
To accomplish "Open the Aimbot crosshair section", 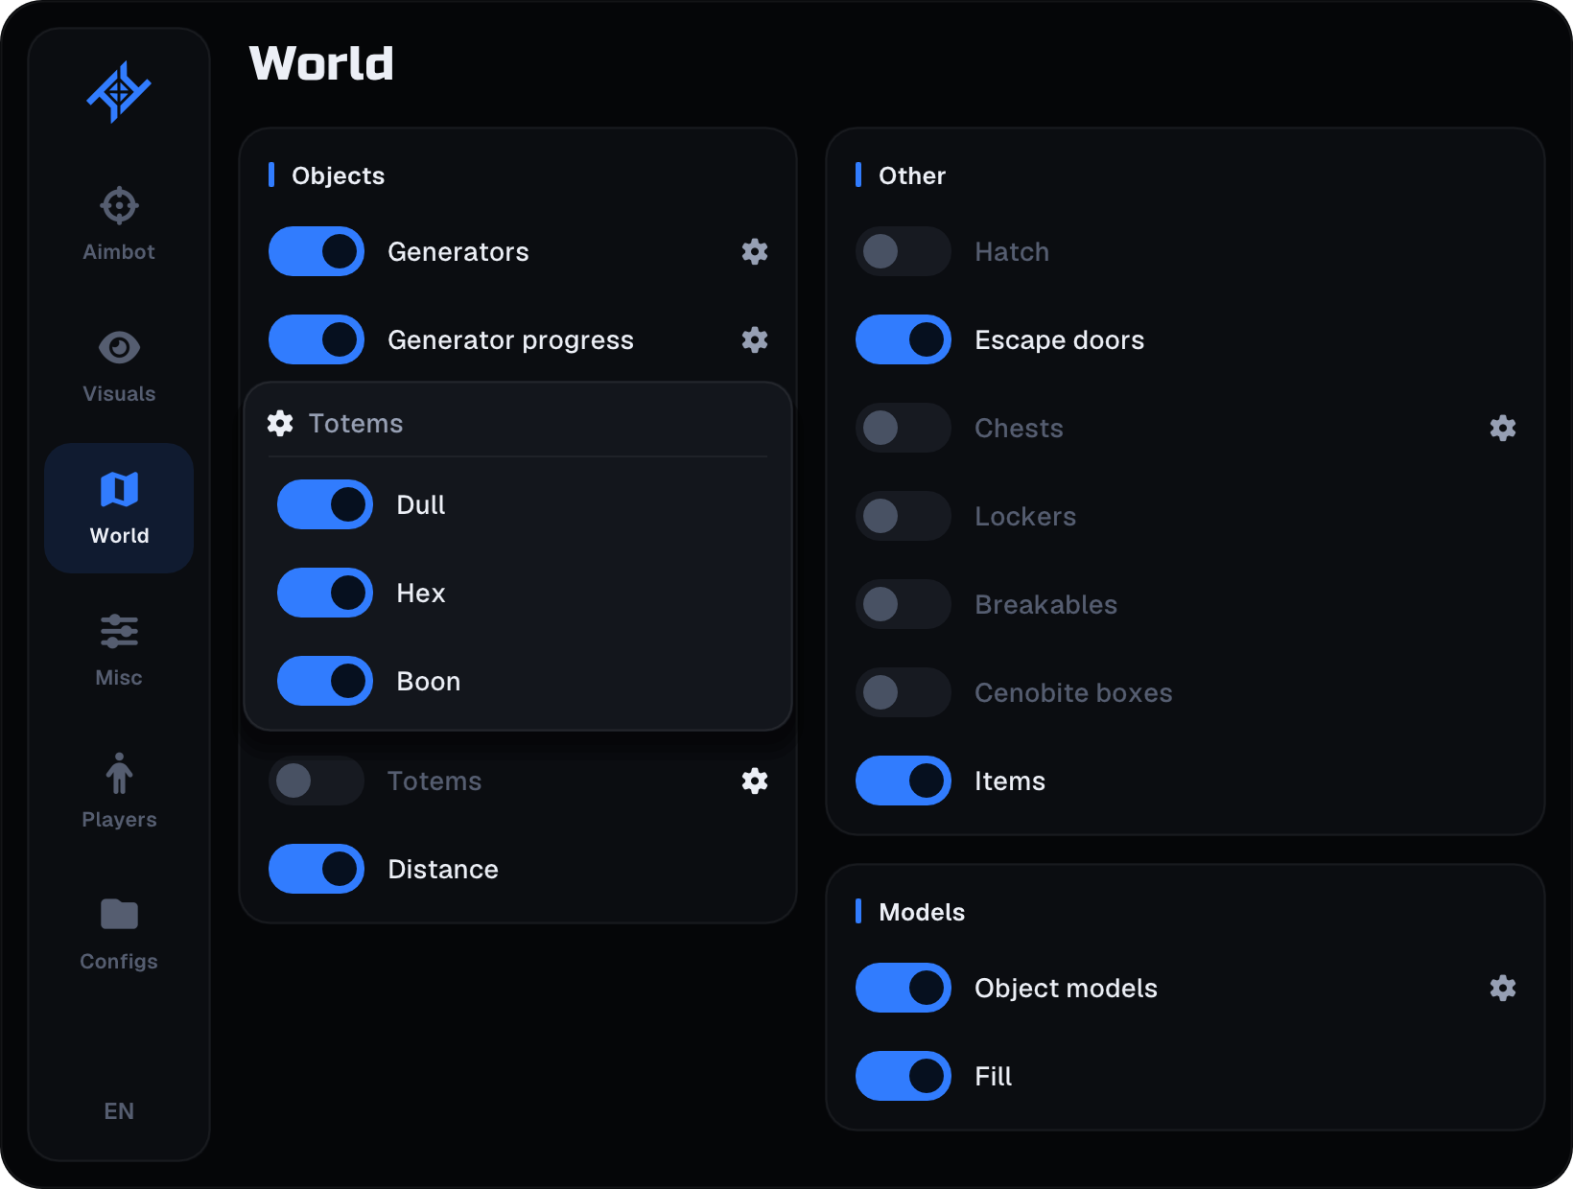I will click(x=119, y=224).
